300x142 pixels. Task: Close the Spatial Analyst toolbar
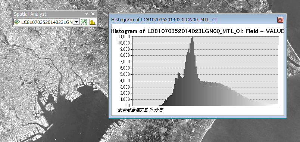click(x=93, y=14)
